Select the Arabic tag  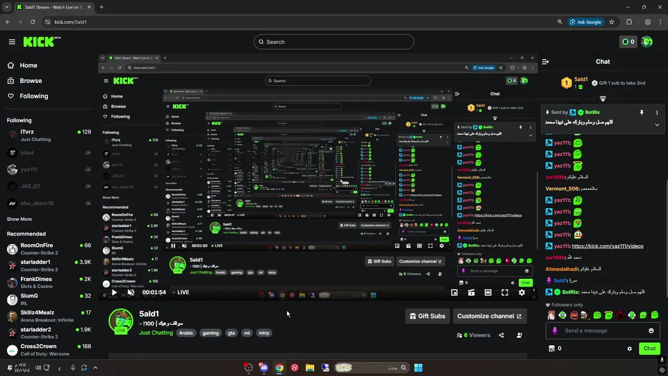click(x=186, y=333)
